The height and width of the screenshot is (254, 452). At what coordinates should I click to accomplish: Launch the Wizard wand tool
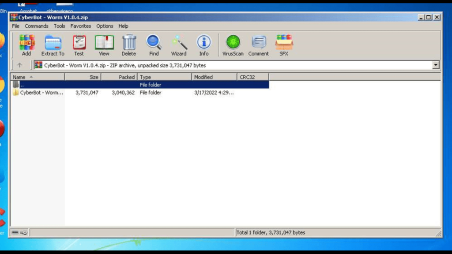point(179,45)
